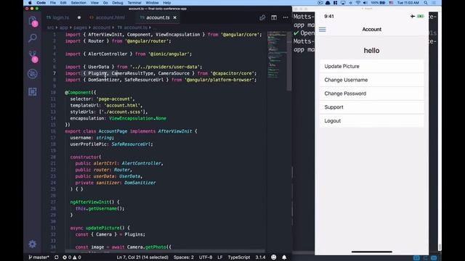Click the TypeScript version 3.1.4
This screenshot has height=261, width=465.
click(260, 257)
